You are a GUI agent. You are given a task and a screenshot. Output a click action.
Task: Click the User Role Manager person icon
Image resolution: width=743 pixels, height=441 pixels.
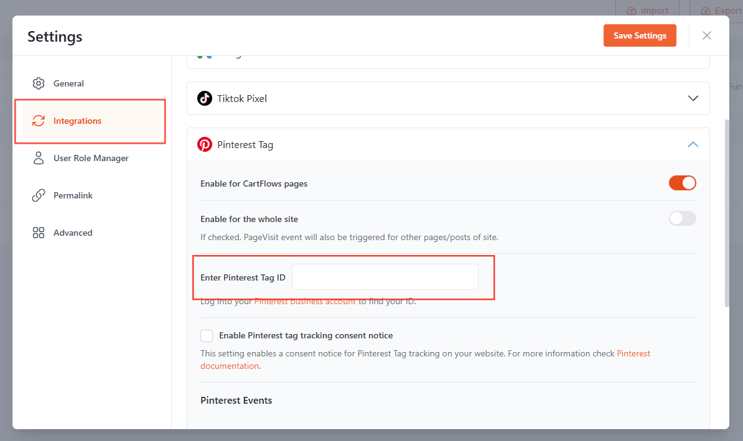[39, 158]
